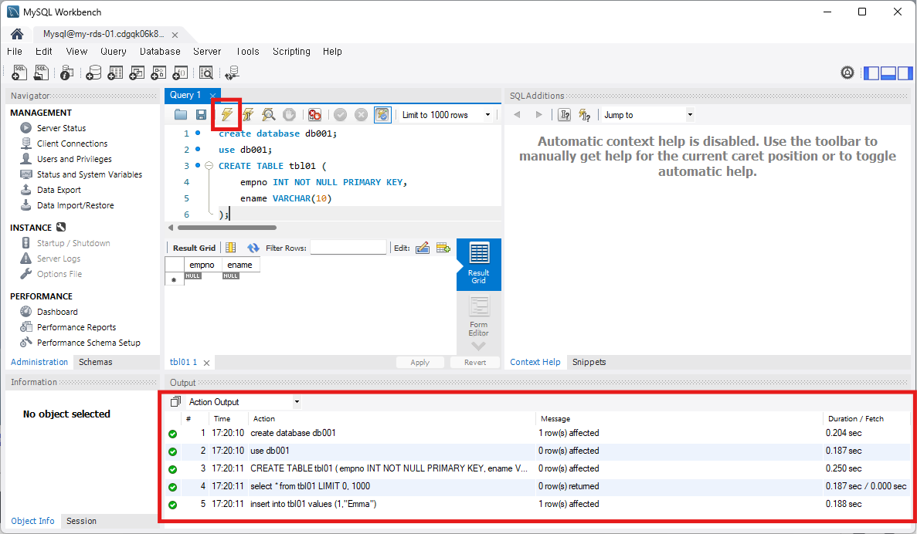Viewport: 917px width, 534px height.
Task: Refresh result grid data icon
Action: 253,248
